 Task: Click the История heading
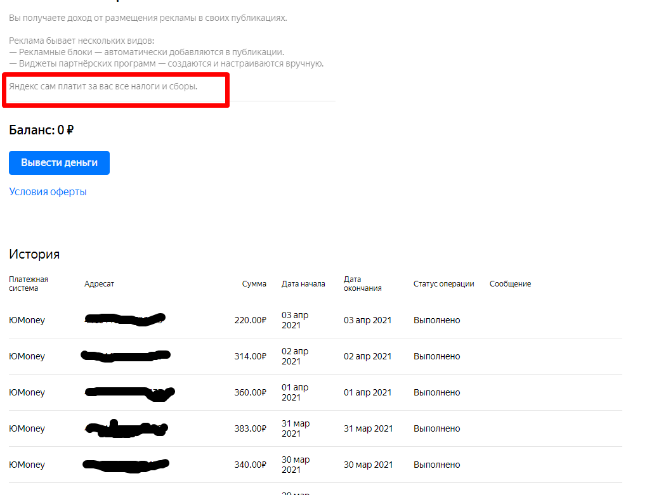[34, 254]
